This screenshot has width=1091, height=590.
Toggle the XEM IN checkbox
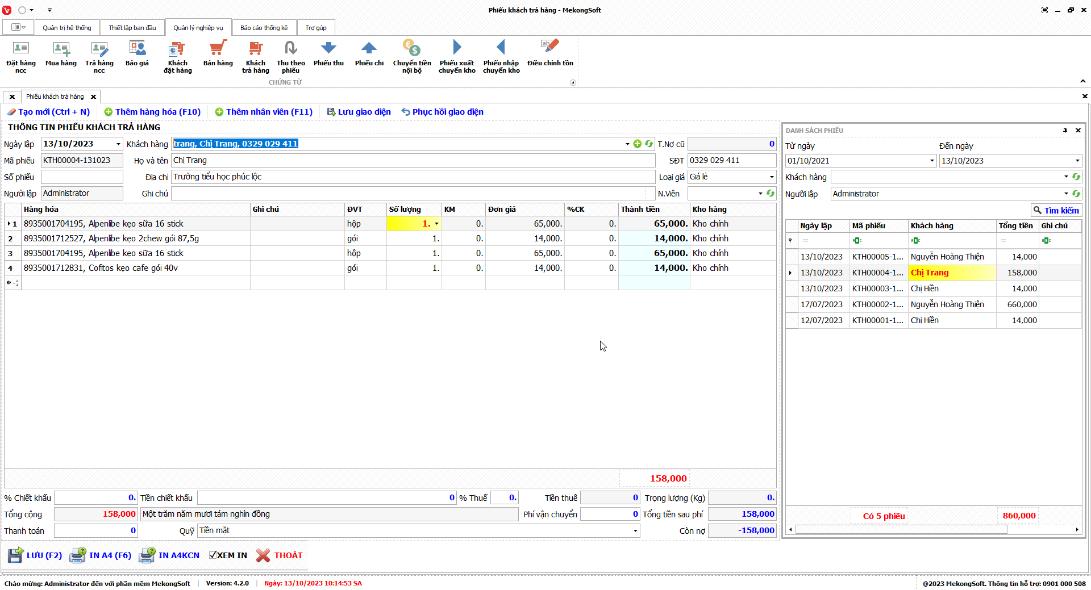pyautogui.click(x=213, y=555)
